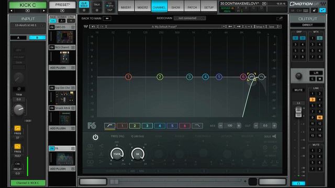The height and width of the screenshot is (188, 335).
Task: Select EQ band node 3 on graph
Action: tap(189, 77)
